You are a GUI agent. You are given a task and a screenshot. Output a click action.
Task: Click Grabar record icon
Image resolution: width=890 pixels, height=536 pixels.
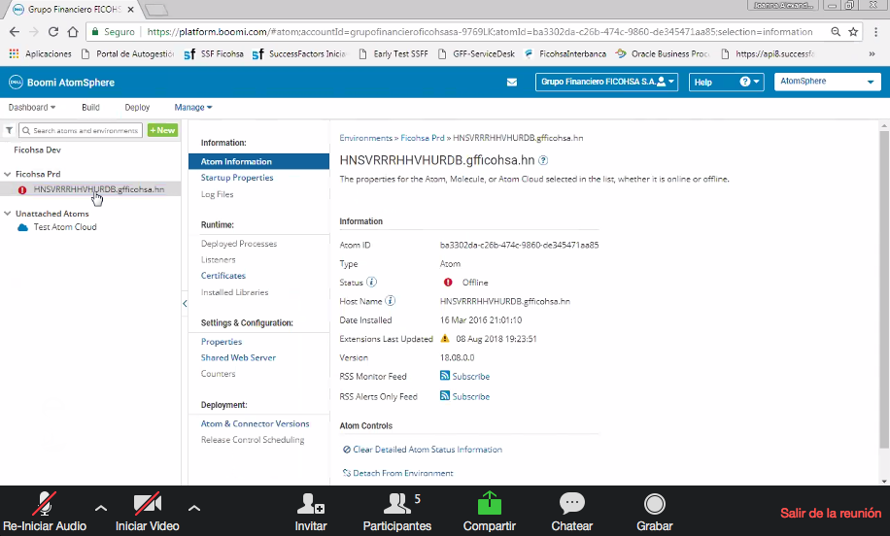tap(655, 504)
